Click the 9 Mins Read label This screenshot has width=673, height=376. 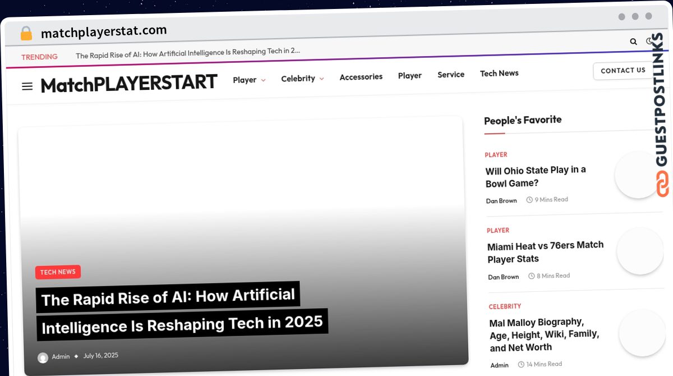[x=547, y=199]
